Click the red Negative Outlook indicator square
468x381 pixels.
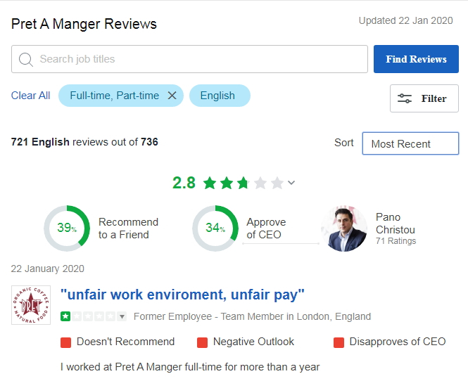[202, 342]
